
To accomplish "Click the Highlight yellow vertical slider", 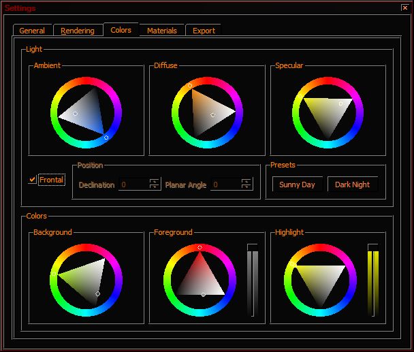I will [x=373, y=281].
